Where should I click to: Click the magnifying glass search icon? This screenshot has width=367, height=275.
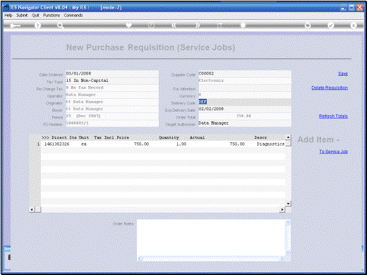[60, 26]
